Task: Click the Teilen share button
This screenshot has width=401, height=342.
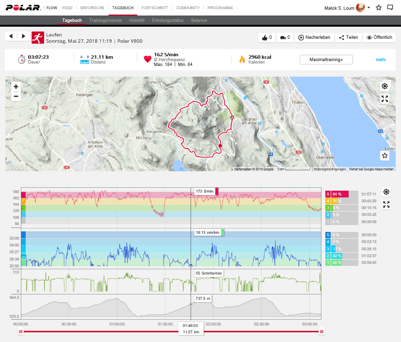Action: pyautogui.click(x=348, y=37)
